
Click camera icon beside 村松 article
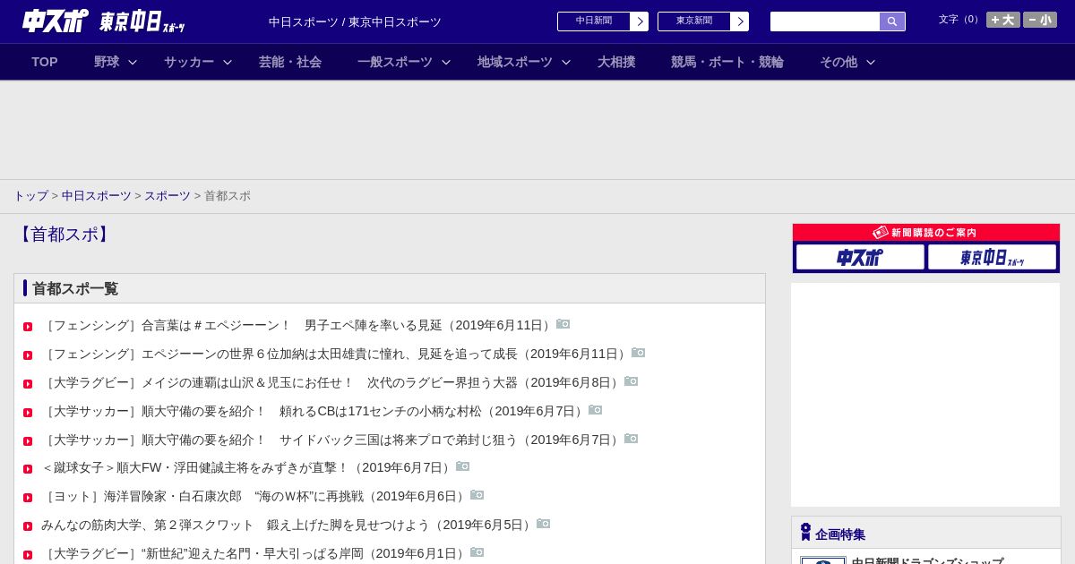pyautogui.click(x=595, y=410)
